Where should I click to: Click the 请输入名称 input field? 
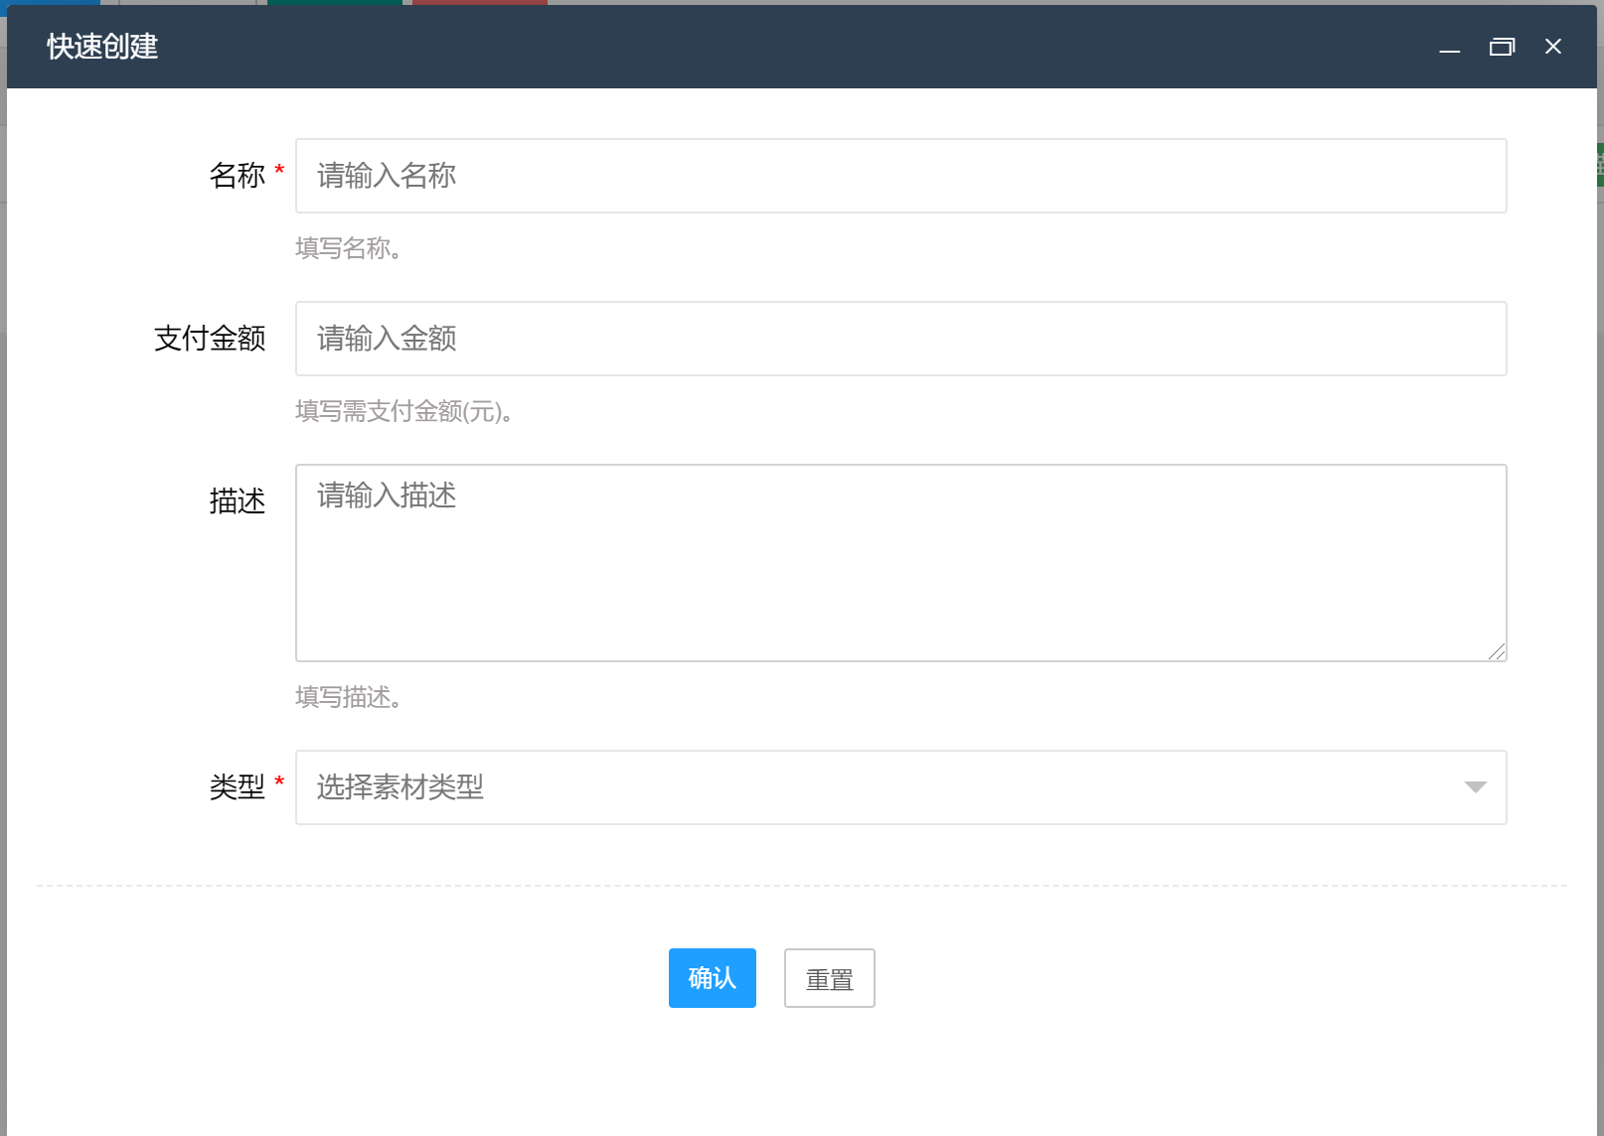pos(900,176)
